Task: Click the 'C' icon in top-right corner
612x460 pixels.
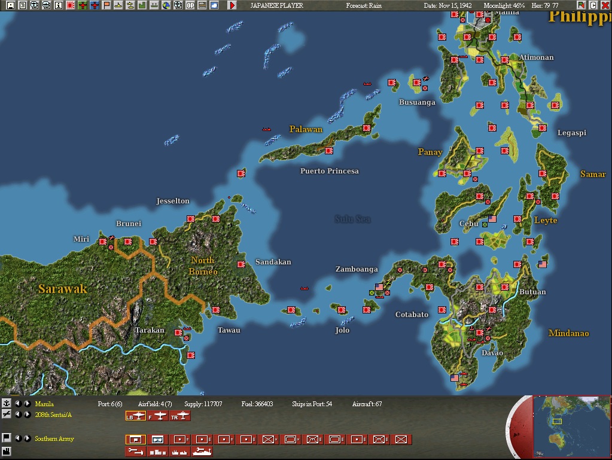Action: click(x=593, y=5)
